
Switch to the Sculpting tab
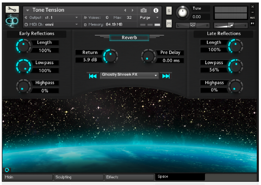tap(78, 177)
